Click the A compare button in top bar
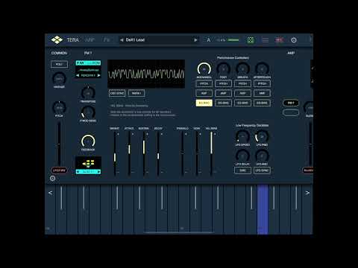358x268 pixels. (208, 40)
